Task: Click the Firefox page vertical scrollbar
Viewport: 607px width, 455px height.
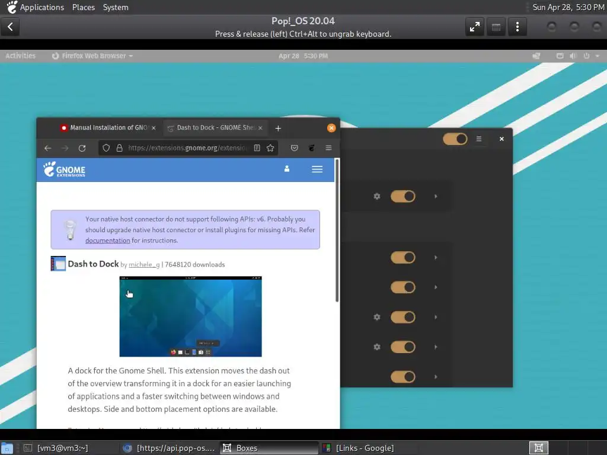Action: tap(337, 230)
